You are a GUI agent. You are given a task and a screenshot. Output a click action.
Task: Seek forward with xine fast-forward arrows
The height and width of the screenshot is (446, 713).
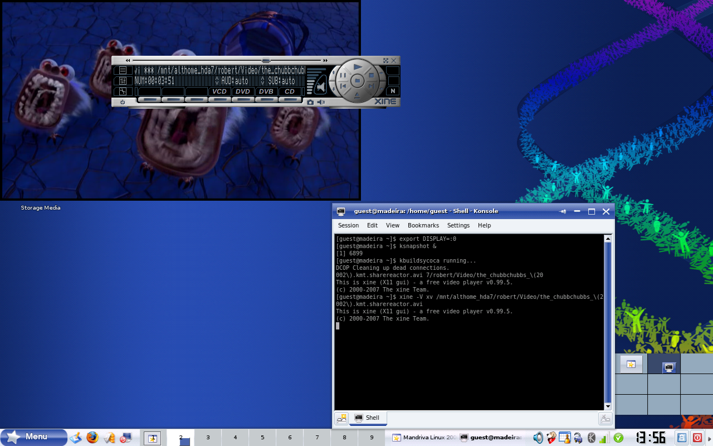(325, 60)
